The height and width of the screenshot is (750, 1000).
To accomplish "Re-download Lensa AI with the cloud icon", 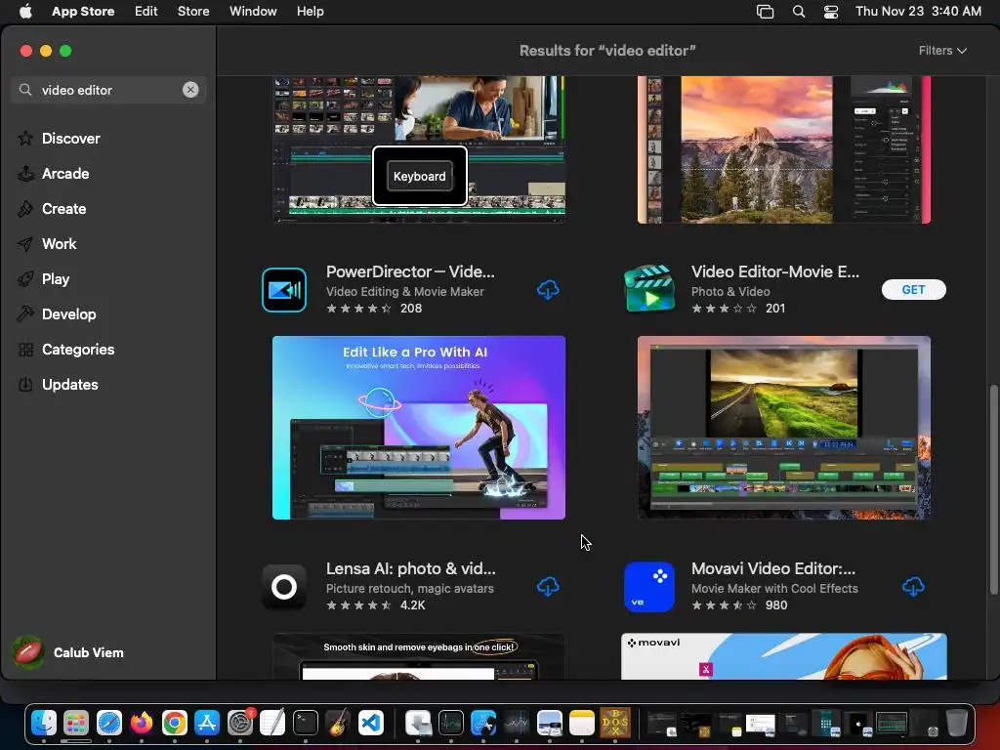I will click(548, 586).
